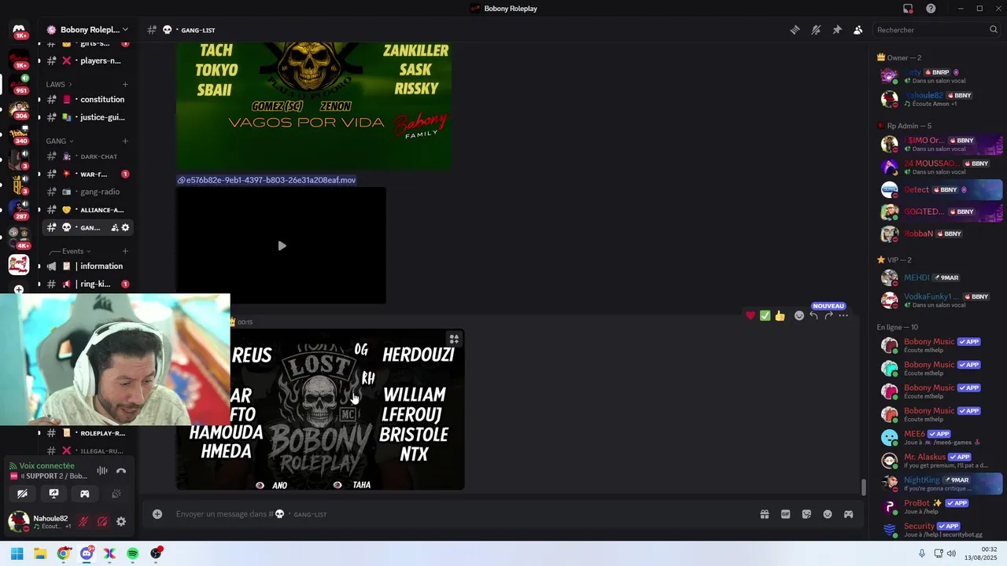Open Discord direct messages home
This screenshot has width=1007, height=566.
click(19, 30)
